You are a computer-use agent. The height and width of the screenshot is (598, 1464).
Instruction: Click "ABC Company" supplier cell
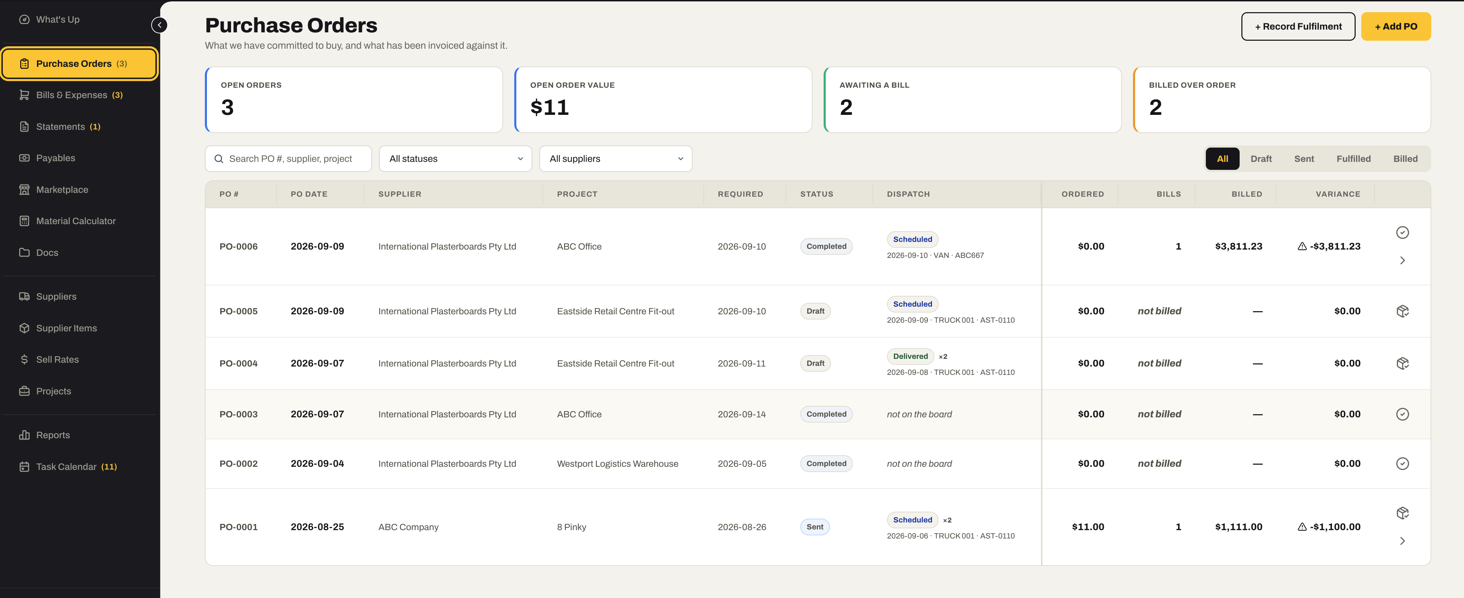[408, 527]
